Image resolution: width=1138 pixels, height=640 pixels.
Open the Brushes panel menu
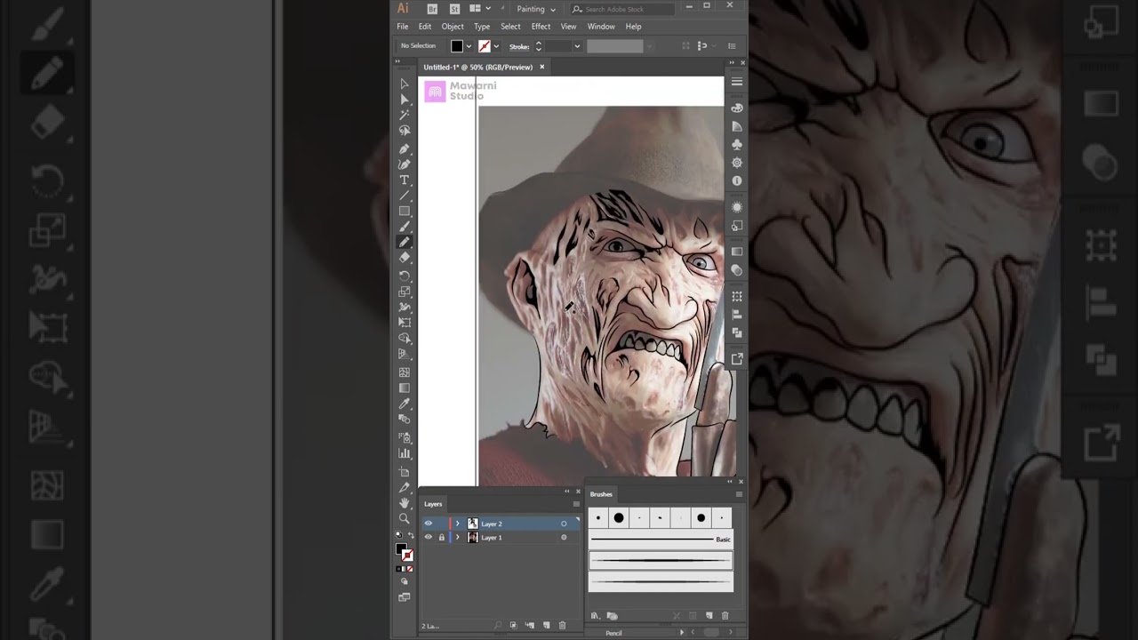pyautogui.click(x=739, y=494)
